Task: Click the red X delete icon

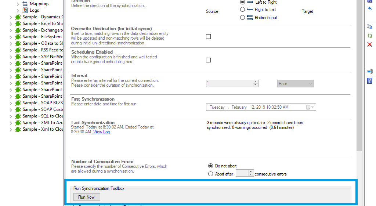Action: [x=370, y=44]
